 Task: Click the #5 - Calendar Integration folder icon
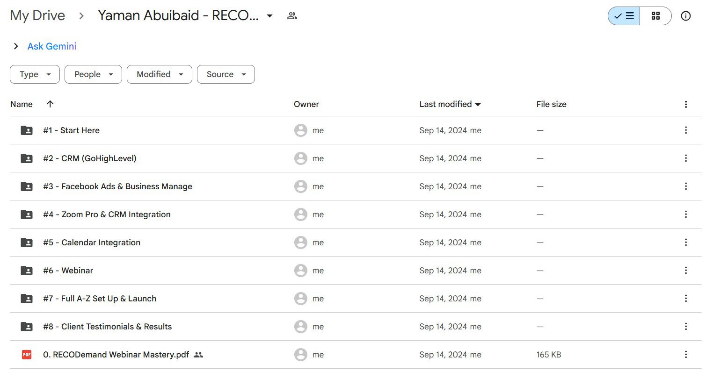[x=27, y=243]
